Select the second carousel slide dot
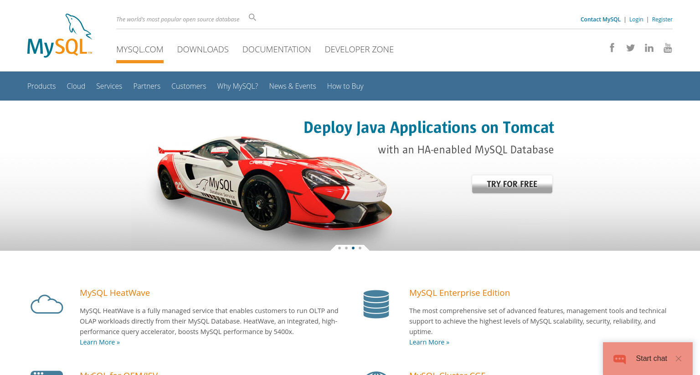 point(346,248)
